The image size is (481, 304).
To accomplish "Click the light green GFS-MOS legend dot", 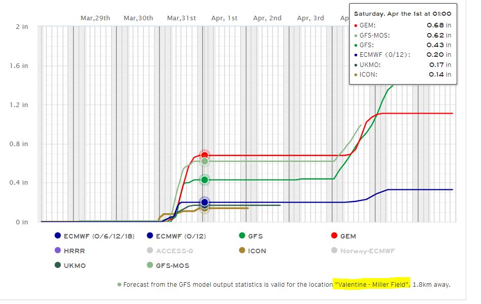I will click(150, 265).
